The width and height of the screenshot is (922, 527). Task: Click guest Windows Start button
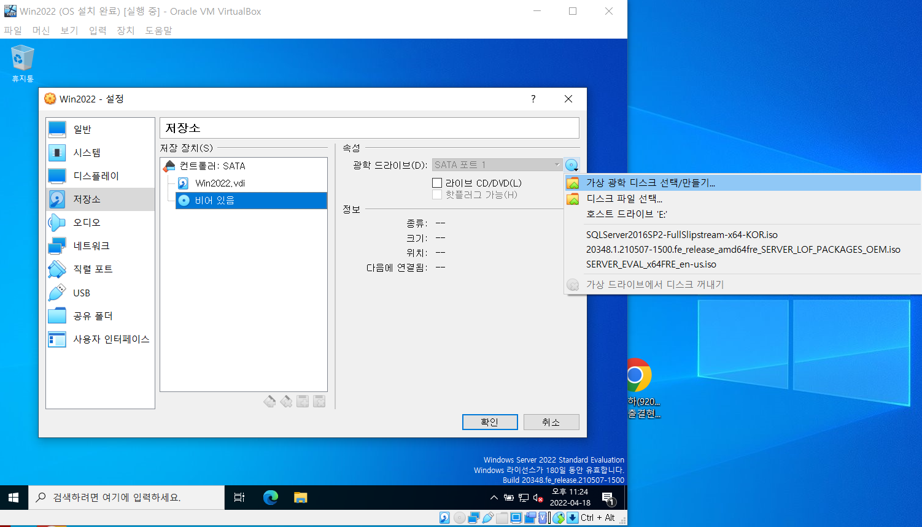[x=14, y=498]
